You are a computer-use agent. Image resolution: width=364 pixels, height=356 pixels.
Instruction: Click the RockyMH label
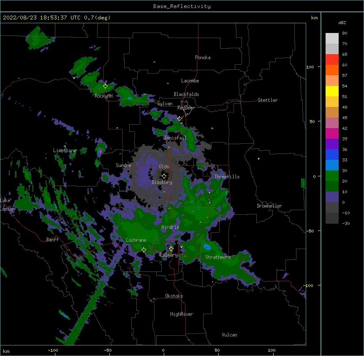103,96
